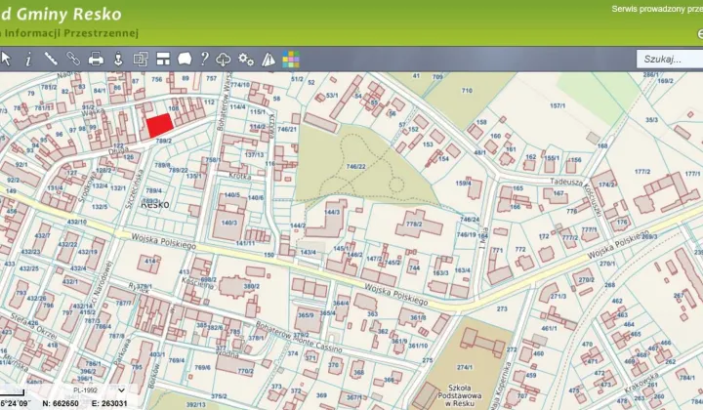
Task: Activate the info identify tool
Action: (28, 60)
